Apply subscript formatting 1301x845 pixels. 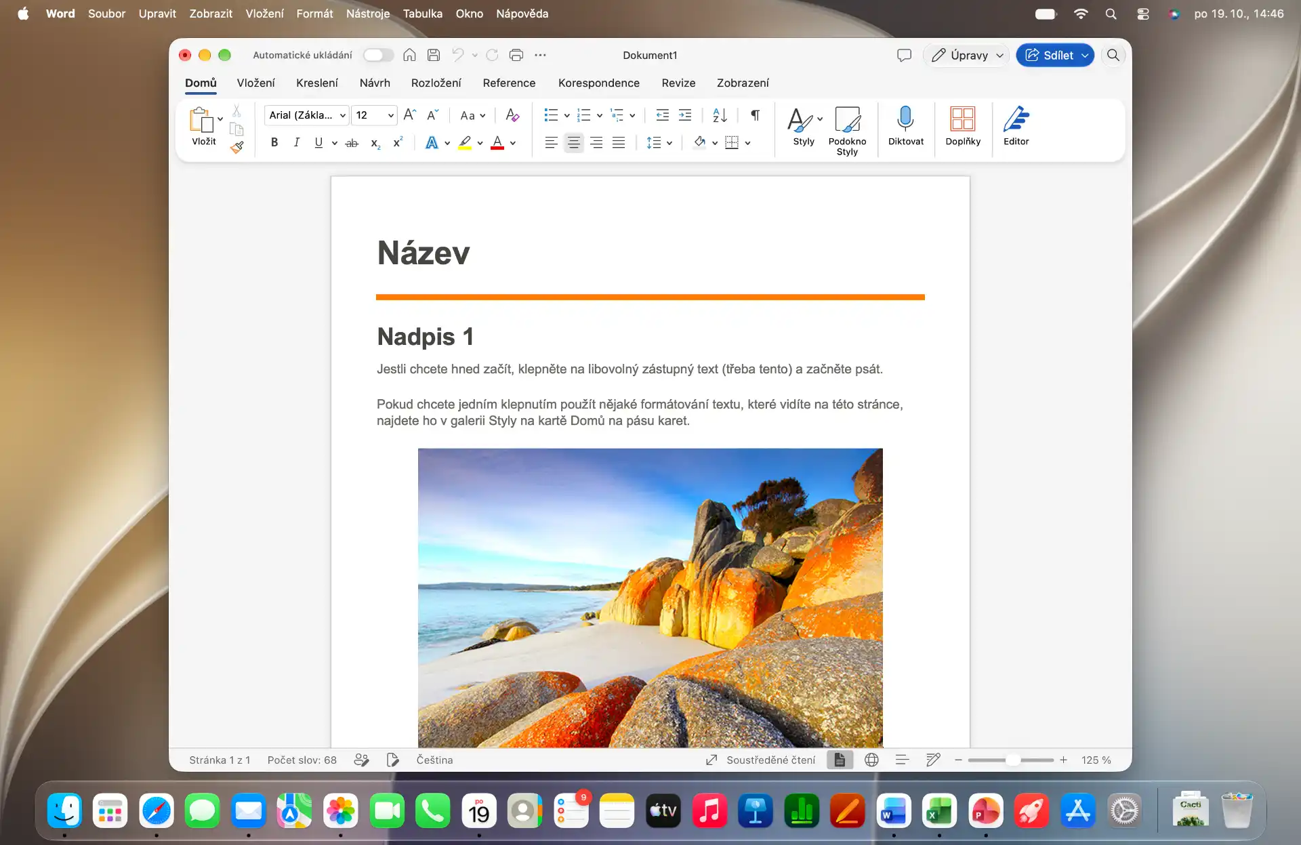[x=375, y=143]
